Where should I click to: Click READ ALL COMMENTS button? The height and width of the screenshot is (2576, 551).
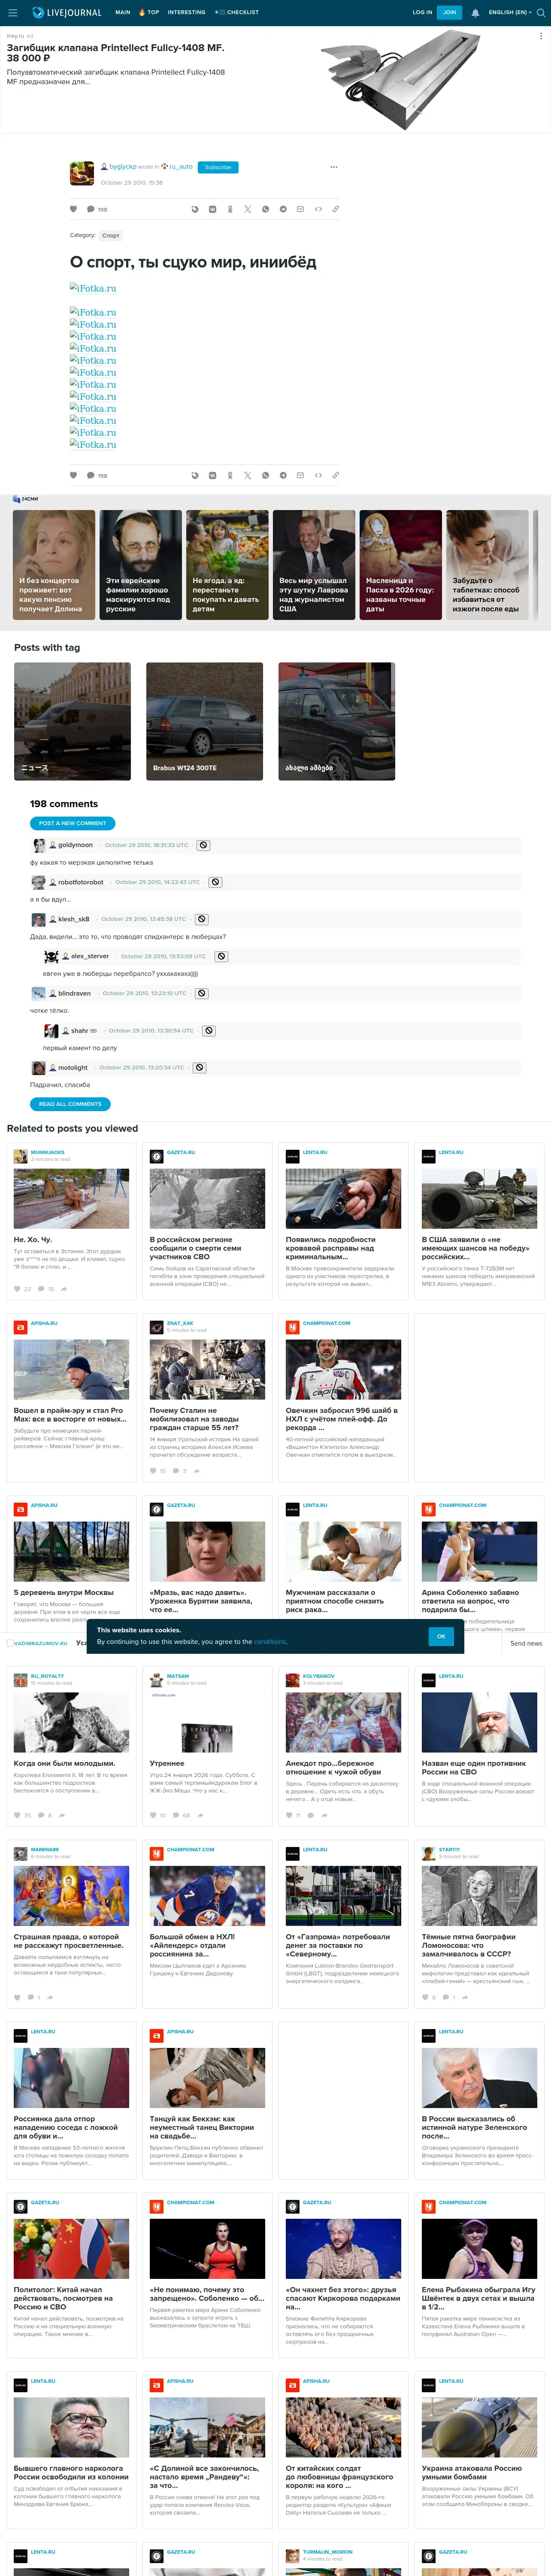click(x=70, y=1104)
